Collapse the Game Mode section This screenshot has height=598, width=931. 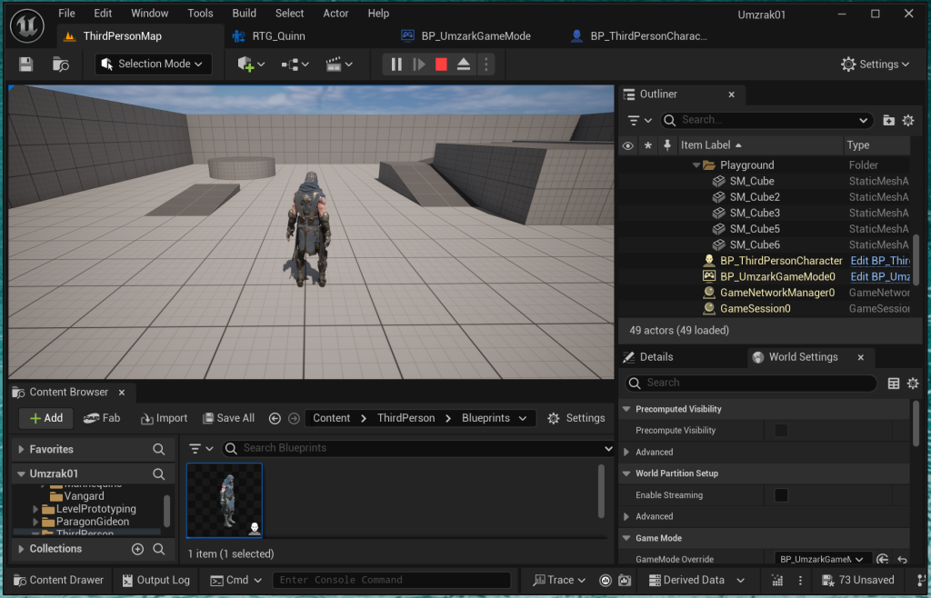[x=626, y=538]
